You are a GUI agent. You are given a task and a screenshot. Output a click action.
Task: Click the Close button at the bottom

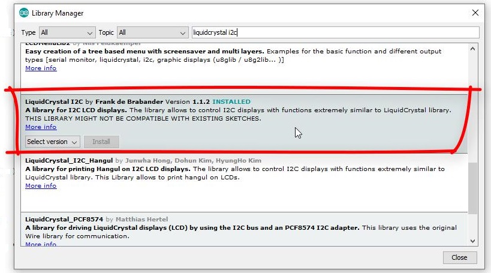click(460, 257)
